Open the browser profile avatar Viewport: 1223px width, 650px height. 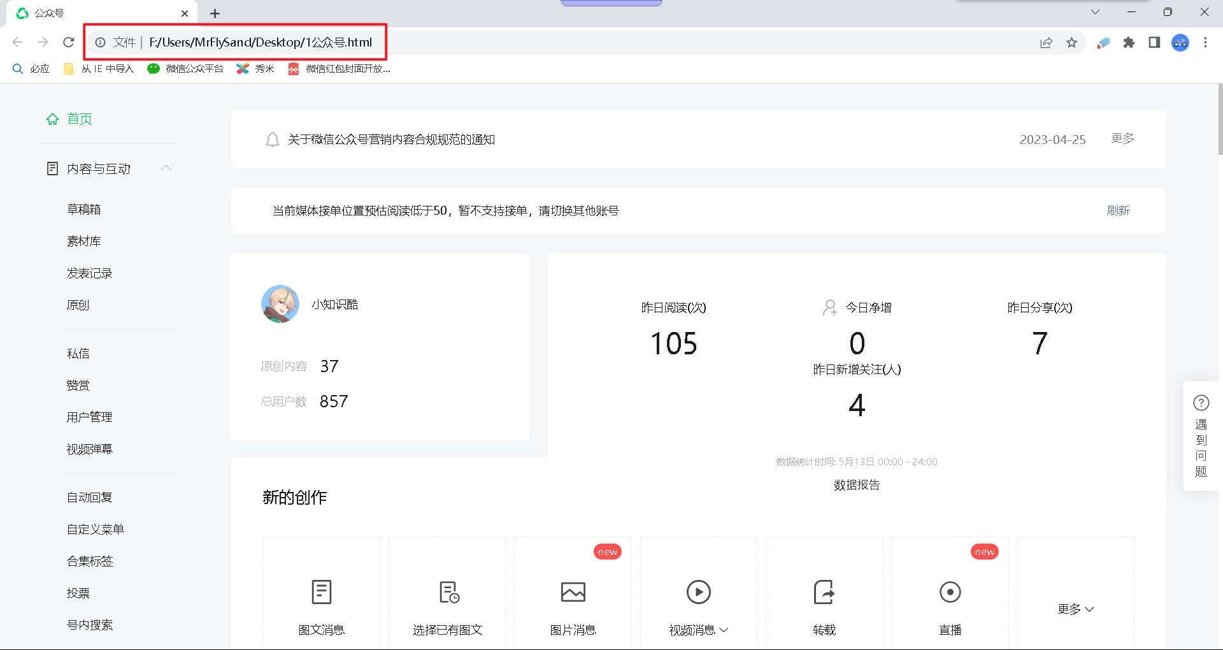[1180, 43]
